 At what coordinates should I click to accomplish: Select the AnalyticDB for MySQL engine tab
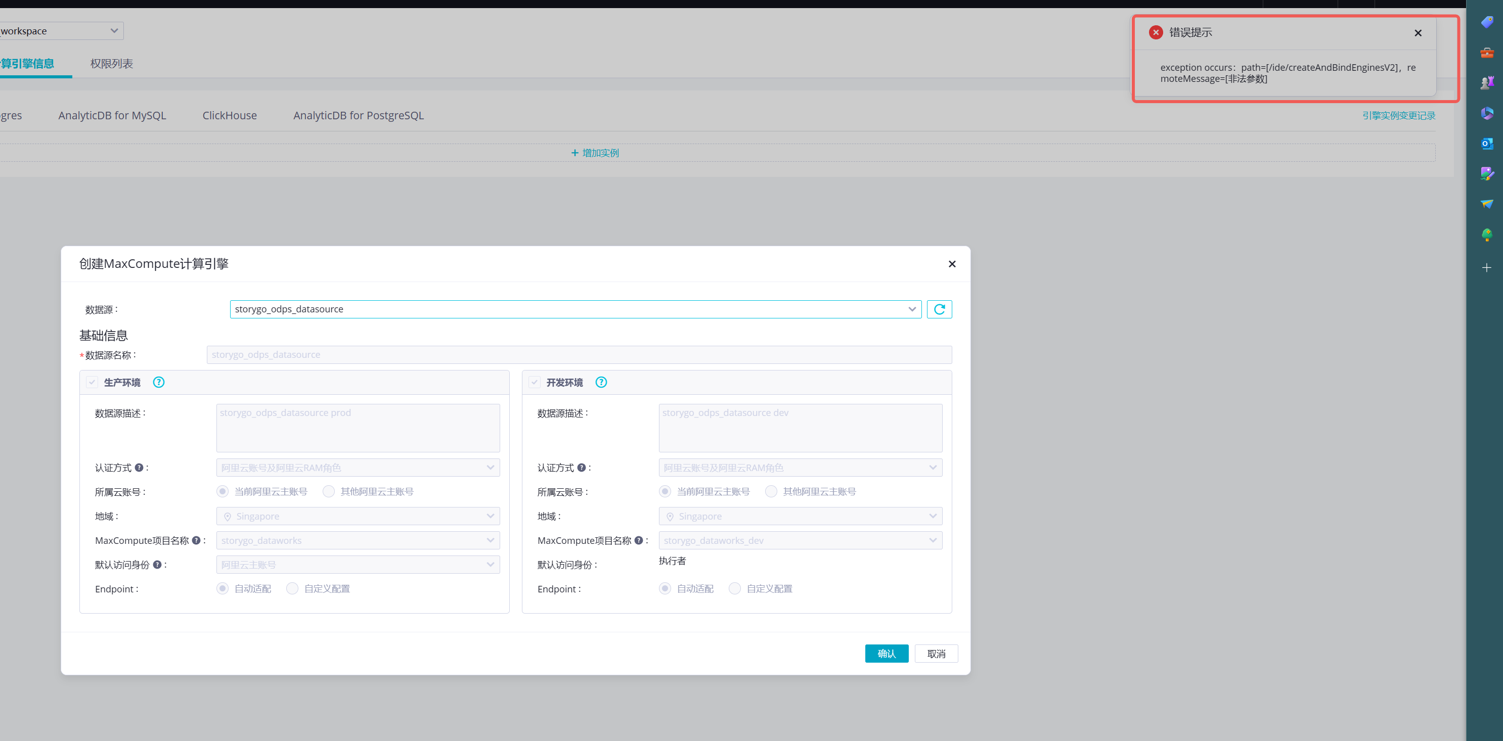[x=112, y=115]
